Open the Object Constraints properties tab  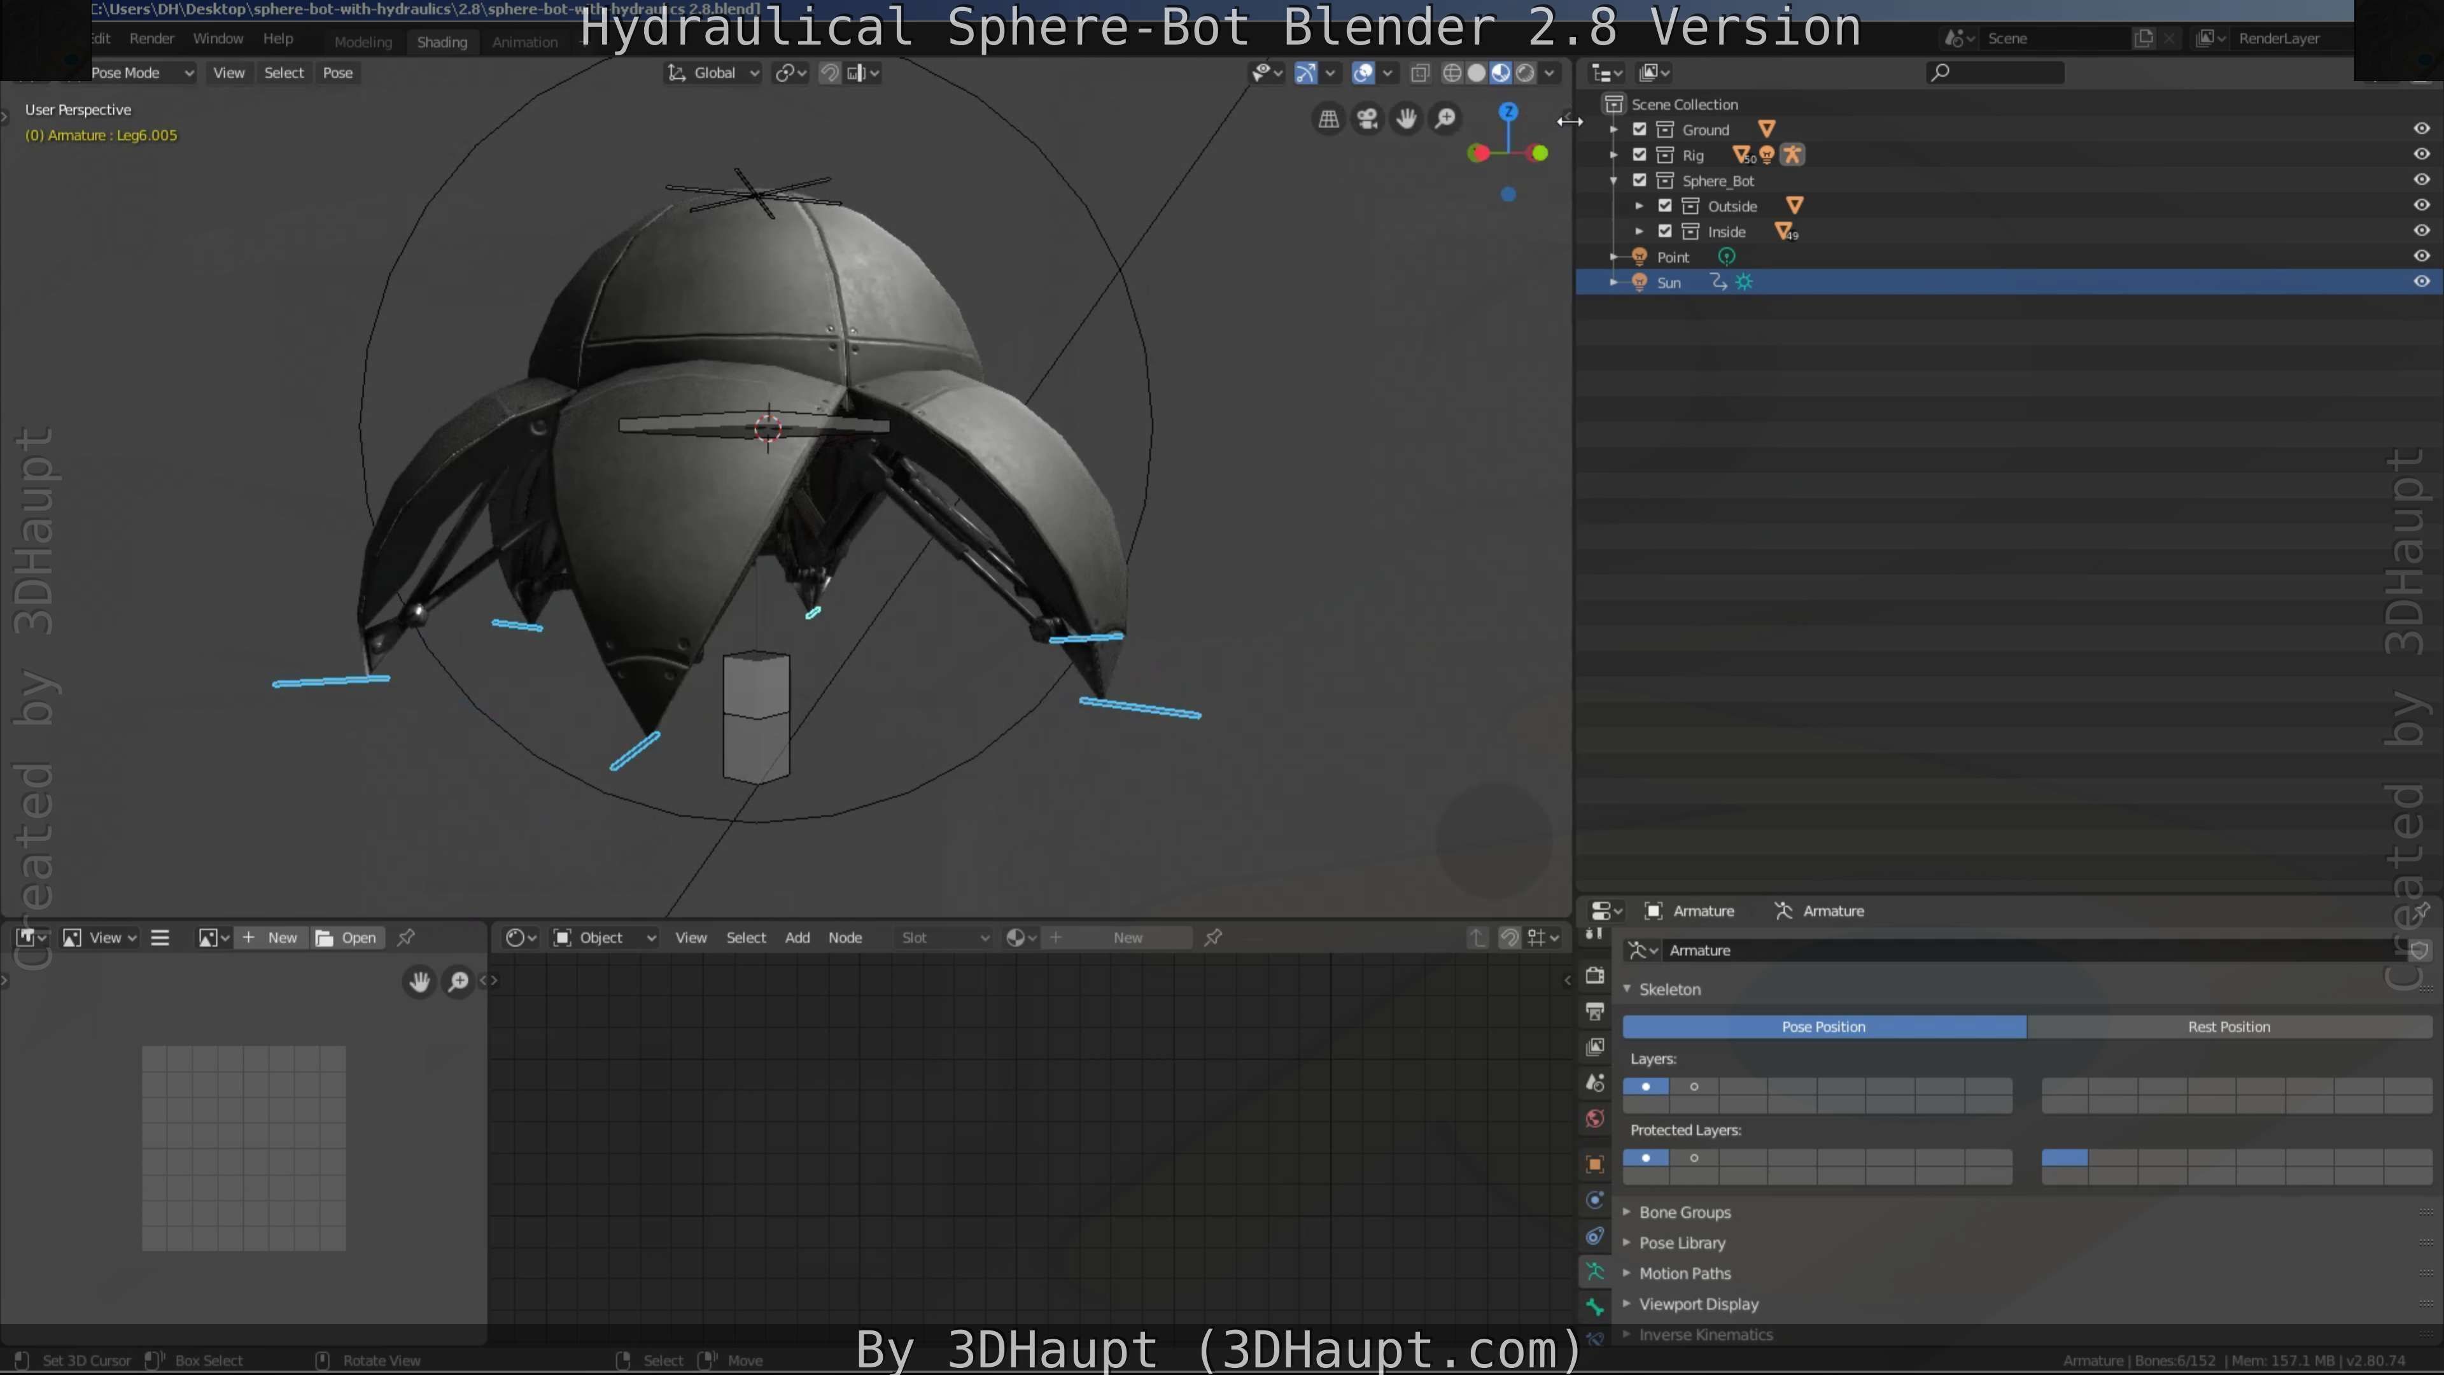coord(1595,1236)
